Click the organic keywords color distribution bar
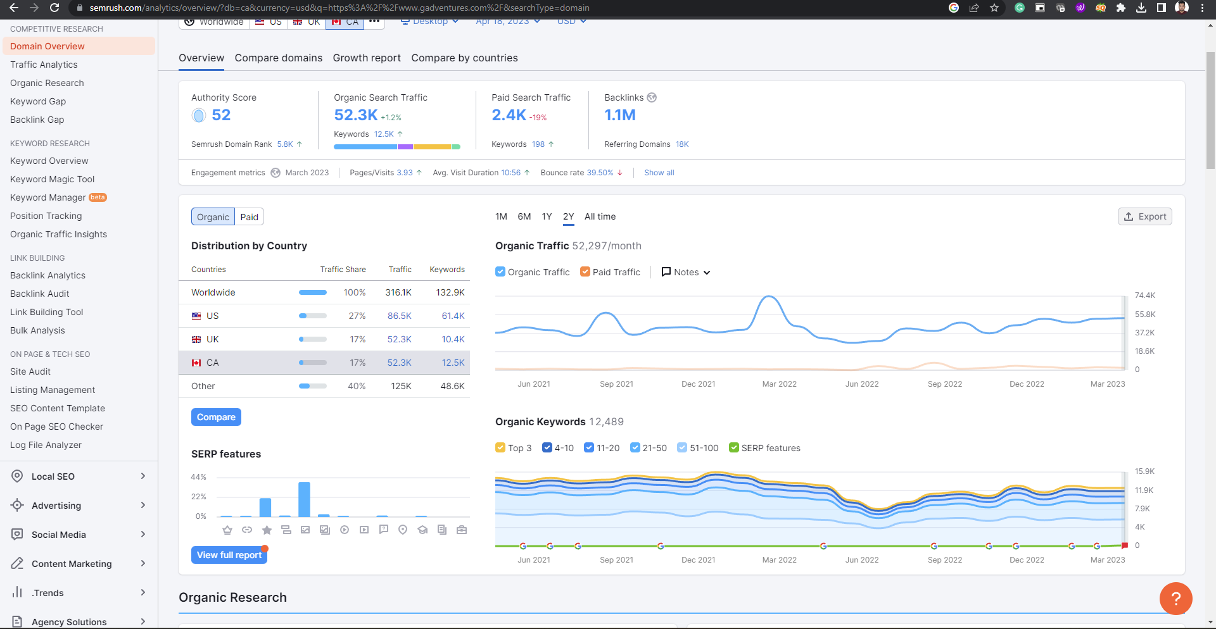The width and height of the screenshot is (1216, 629). [x=397, y=147]
